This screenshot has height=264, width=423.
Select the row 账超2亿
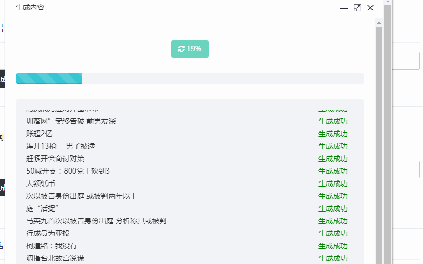pos(39,134)
